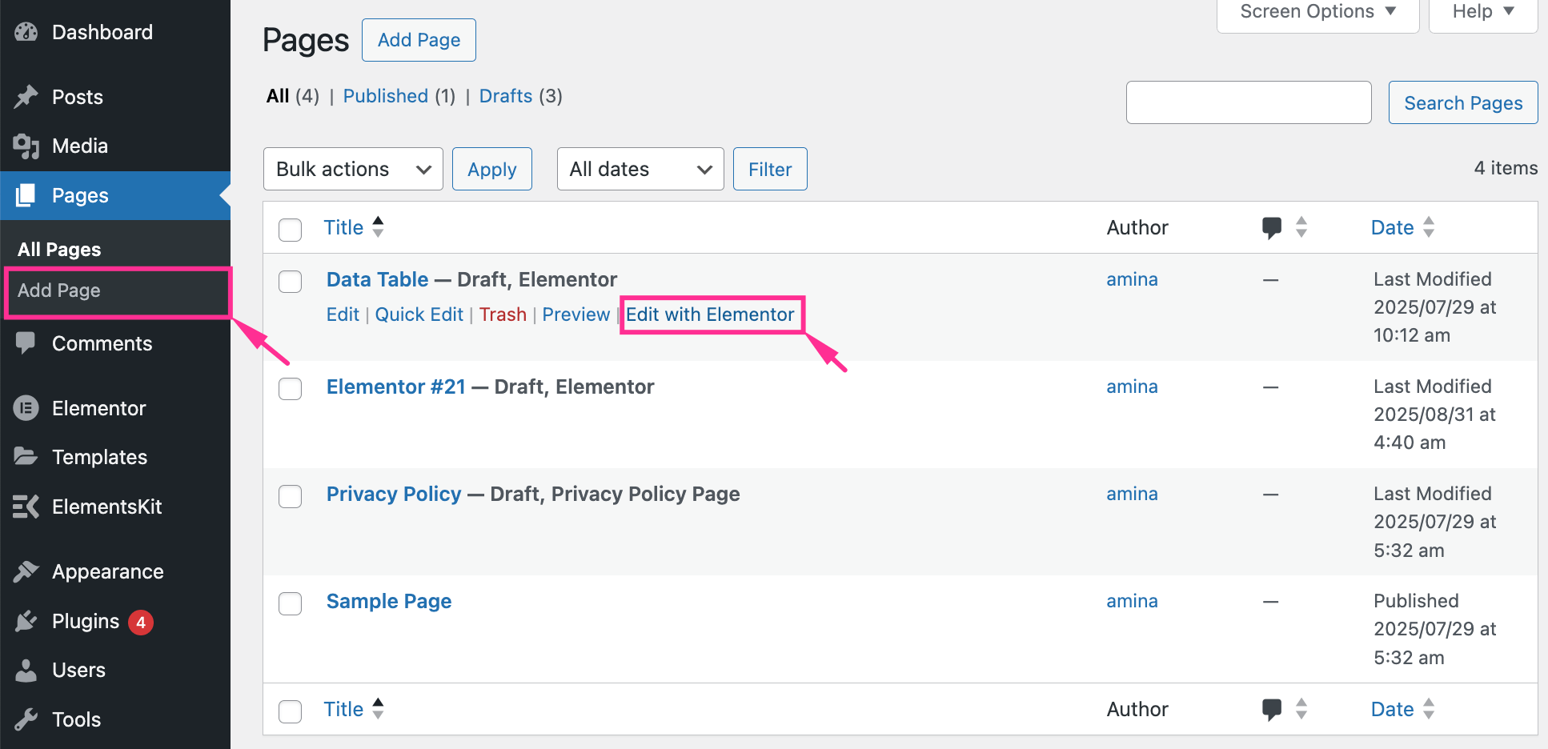
Task: Click the Elementor circle logo icon
Action: pos(26,408)
